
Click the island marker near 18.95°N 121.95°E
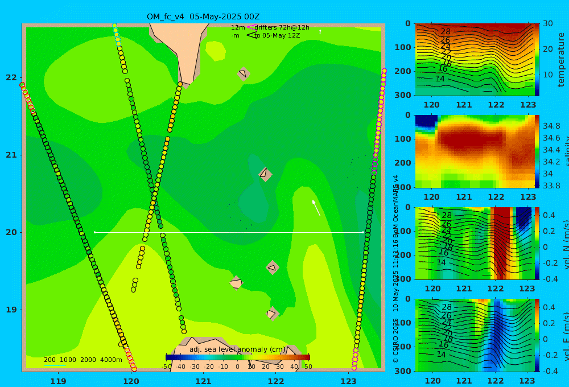click(272, 314)
